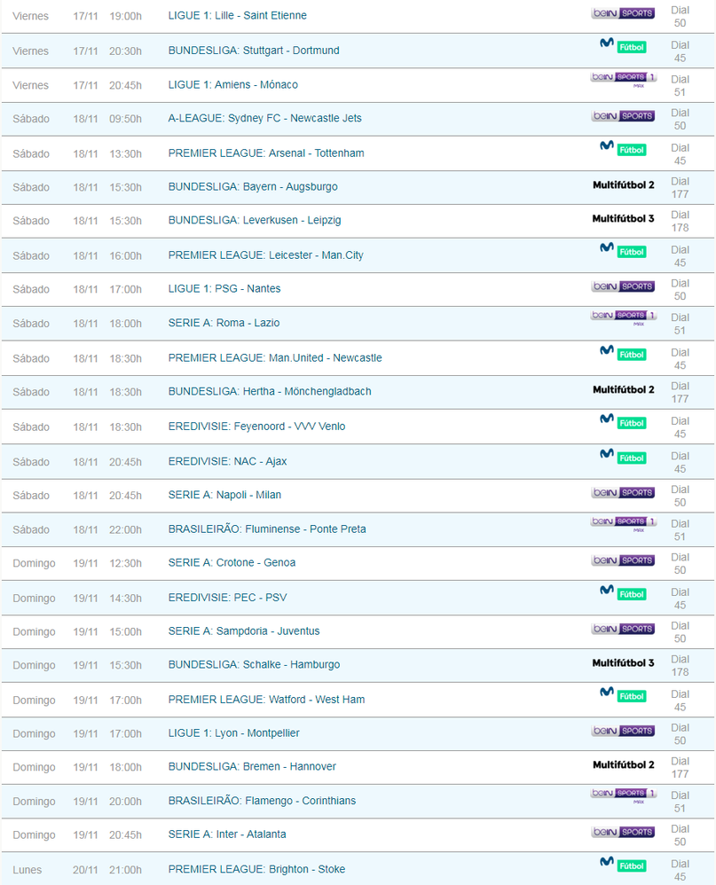Screen dimensions: 716x885
Task: Select BUNDESLIGA: Hertha - Mönchengladbach text
Action: point(270,391)
